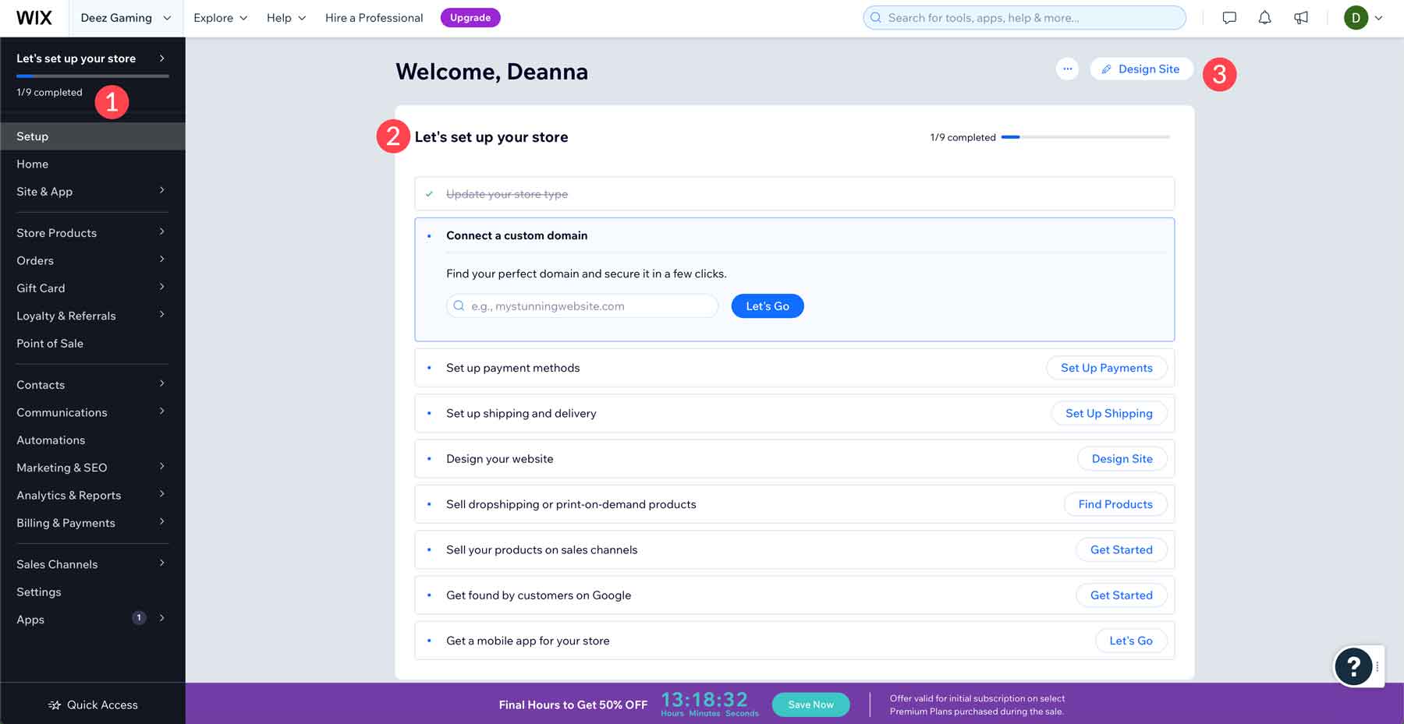The image size is (1404, 724).
Task: Open the chat messages icon
Action: tap(1228, 17)
